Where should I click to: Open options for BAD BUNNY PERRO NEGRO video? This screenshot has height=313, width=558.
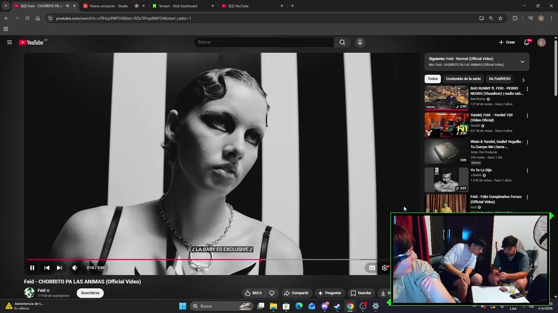[527, 89]
